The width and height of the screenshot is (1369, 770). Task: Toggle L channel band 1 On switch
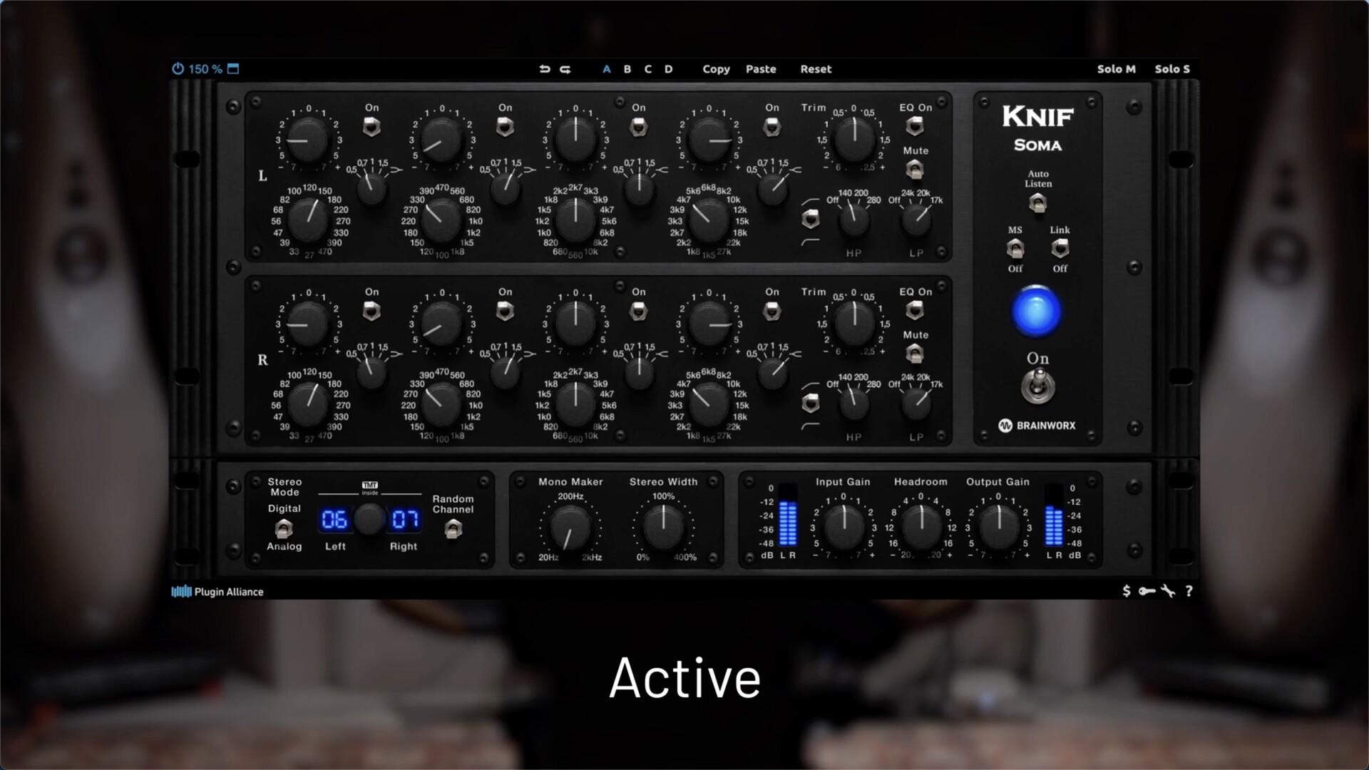click(x=371, y=127)
